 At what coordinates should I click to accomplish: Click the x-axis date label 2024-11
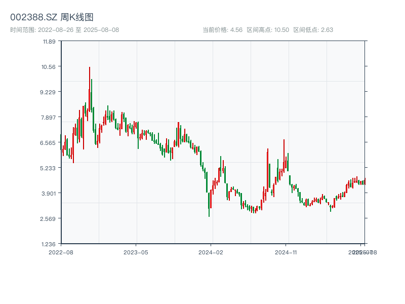[x=286, y=252]
